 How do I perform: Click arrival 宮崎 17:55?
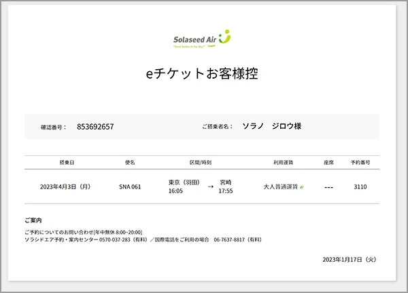tap(225, 187)
